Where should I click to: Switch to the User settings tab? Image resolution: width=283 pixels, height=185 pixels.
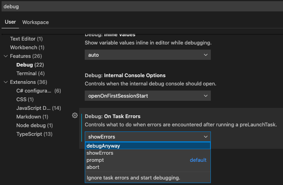(x=10, y=22)
